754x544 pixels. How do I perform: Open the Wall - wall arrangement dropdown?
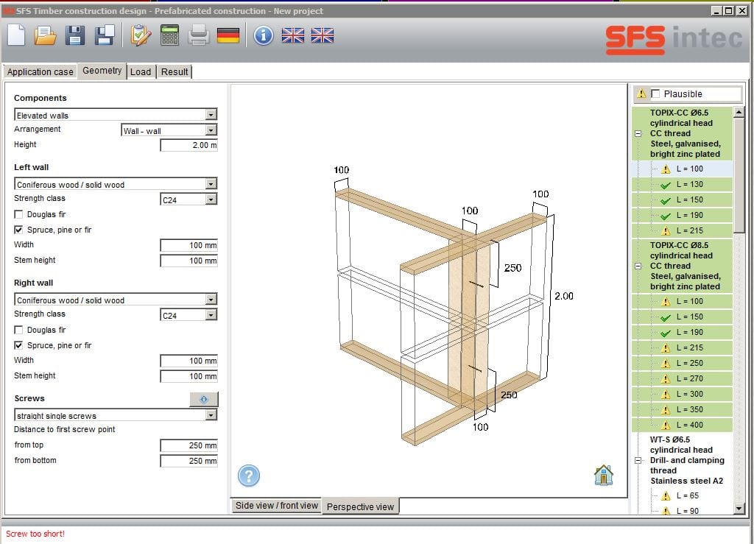pos(211,130)
